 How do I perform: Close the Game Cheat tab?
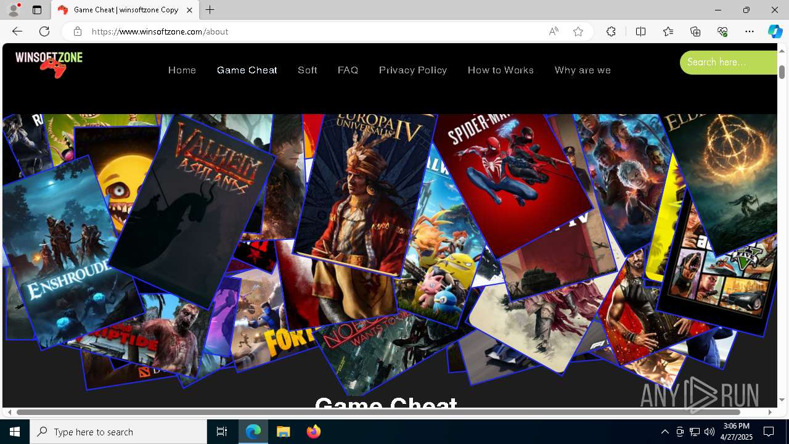pyautogui.click(x=189, y=10)
